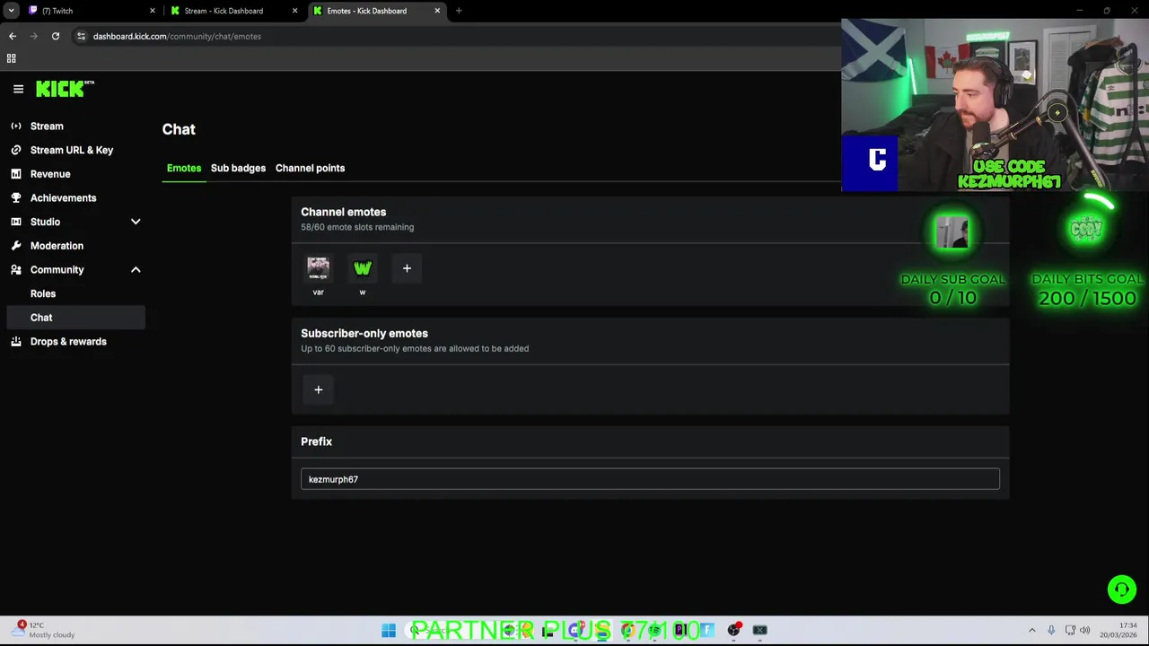The image size is (1149, 646).
Task: Open the green support chat bubble
Action: pos(1121,589)
